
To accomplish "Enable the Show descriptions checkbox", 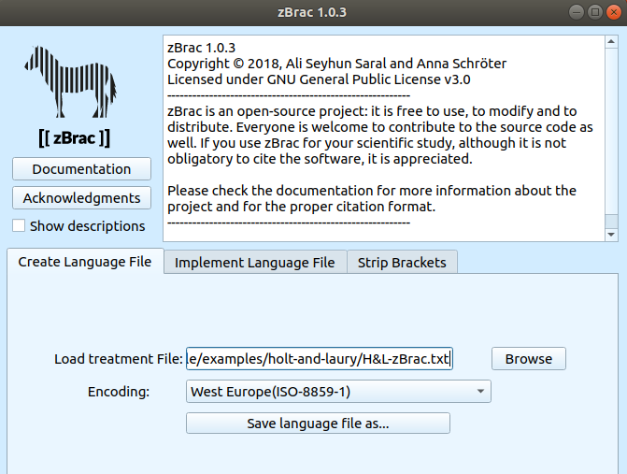I will 19,225.
